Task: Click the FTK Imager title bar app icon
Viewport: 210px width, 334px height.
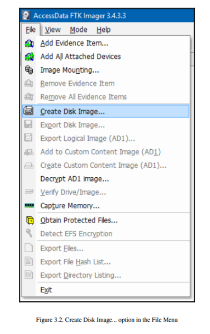Action: tap(26, 16)
